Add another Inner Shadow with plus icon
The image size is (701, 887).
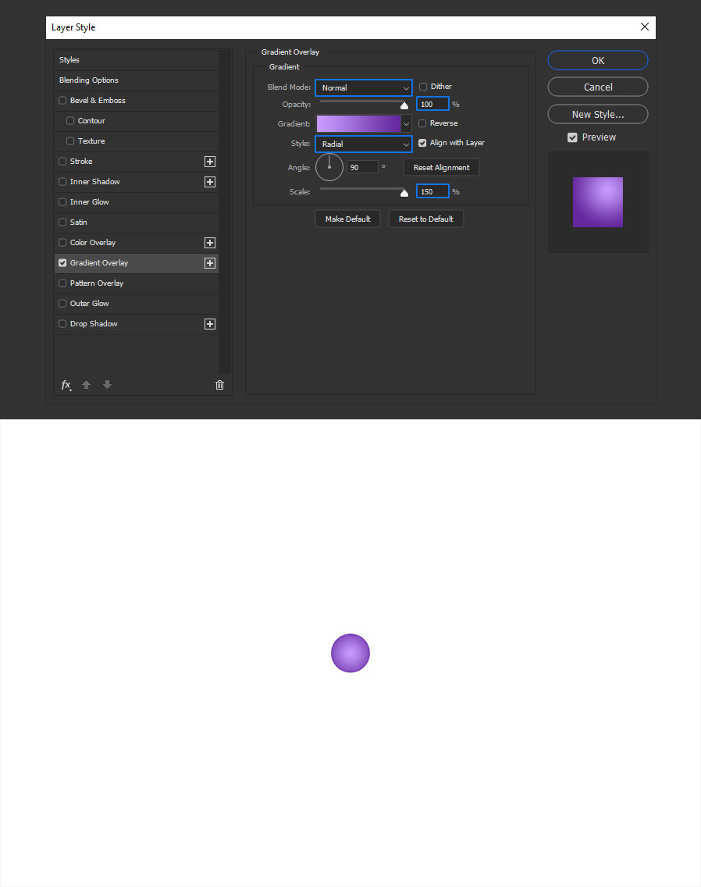[210, 182]
